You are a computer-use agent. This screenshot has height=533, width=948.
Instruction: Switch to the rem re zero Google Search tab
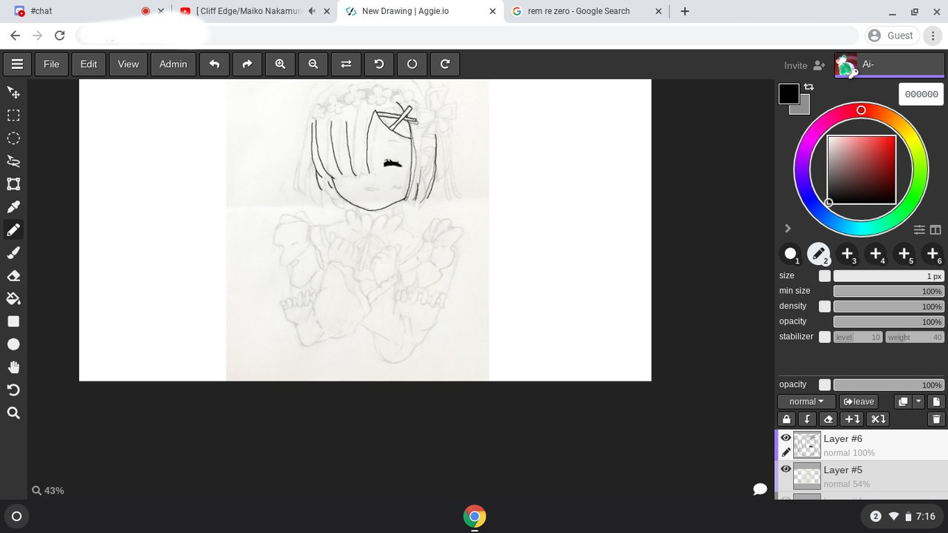tap(587, 11)
